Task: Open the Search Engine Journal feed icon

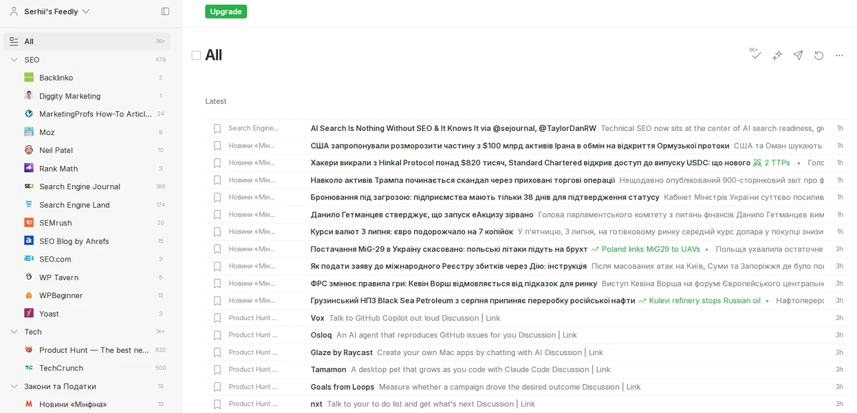Action: tap(29, 187)
